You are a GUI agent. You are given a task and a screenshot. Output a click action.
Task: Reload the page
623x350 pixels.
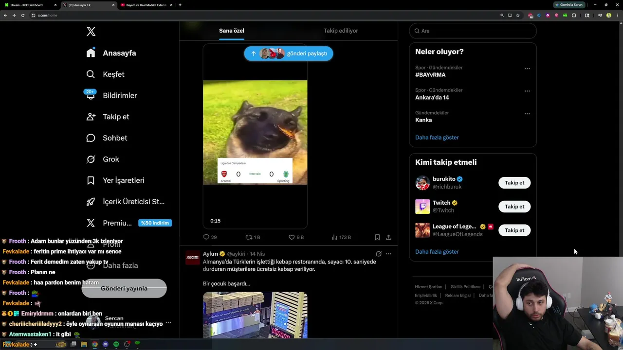click(x=22, y=15)
